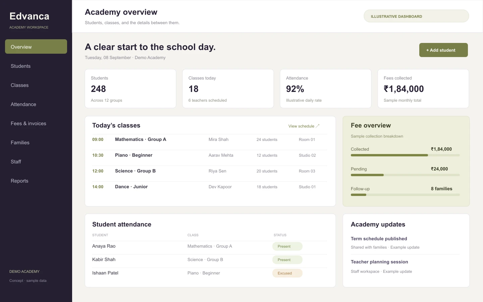Select the Science · Group B class title
483x302 pixels.
135,171
